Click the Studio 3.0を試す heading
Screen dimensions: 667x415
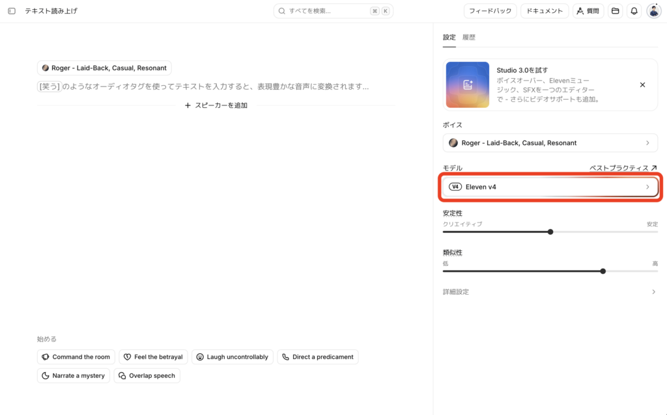(522, 70)
